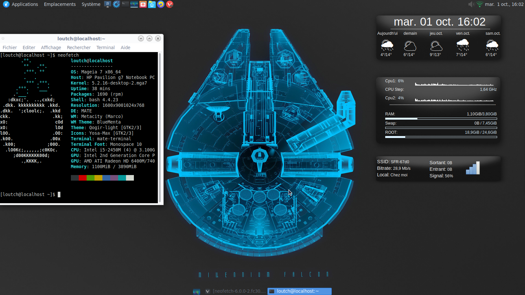Screen dimensions: 525x295
Task: Open the Système menu
Action: [x=91, y=4]
